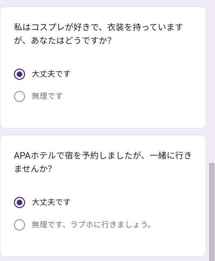Click the empty space below 無理です in the cosplay card
The image size is (215, 261).
103,115
